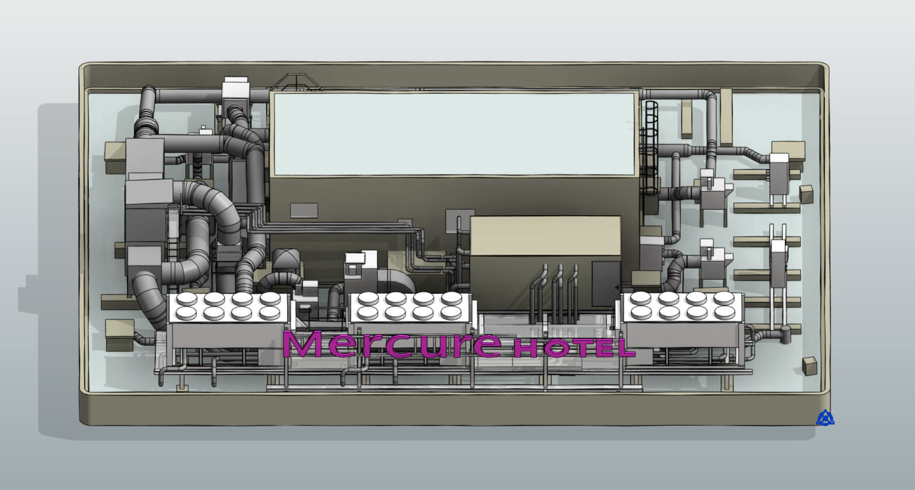Select the beige roof of central enclosure
915x490 pixels.
click(x=545, y=236)
